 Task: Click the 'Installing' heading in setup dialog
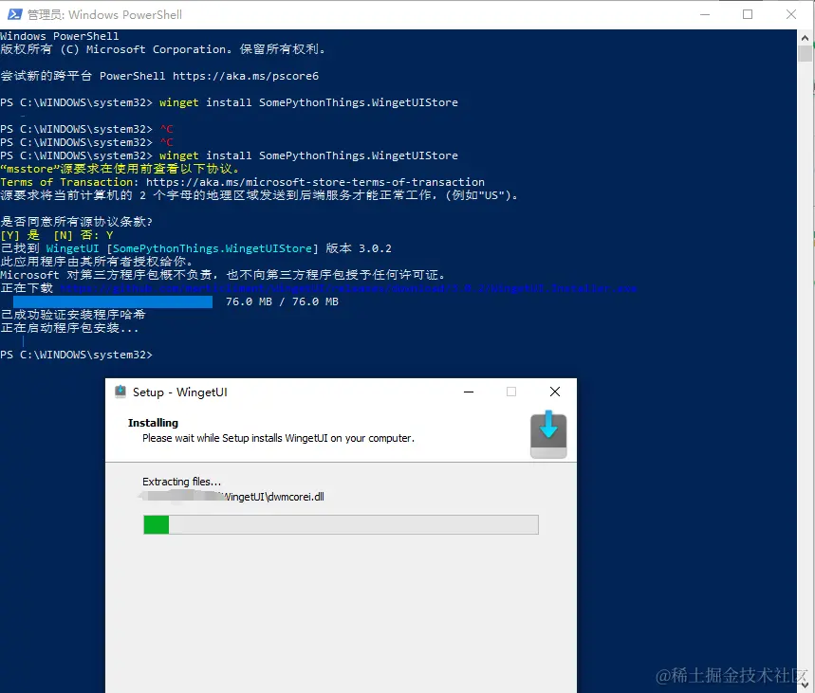(x=153, y=423)
